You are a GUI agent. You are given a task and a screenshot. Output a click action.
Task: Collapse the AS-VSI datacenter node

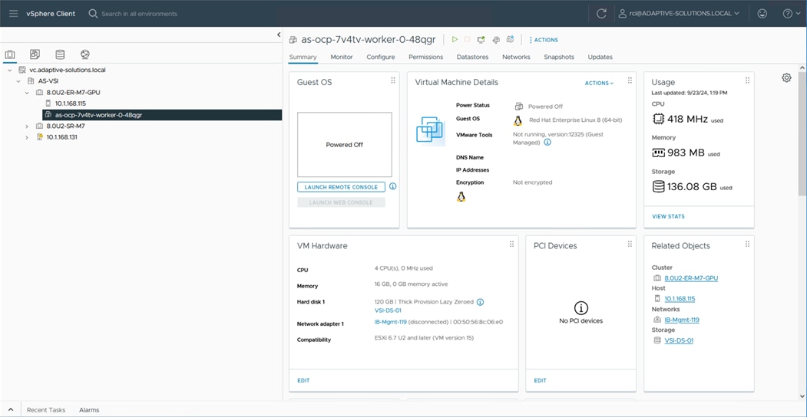coord(18,81)
